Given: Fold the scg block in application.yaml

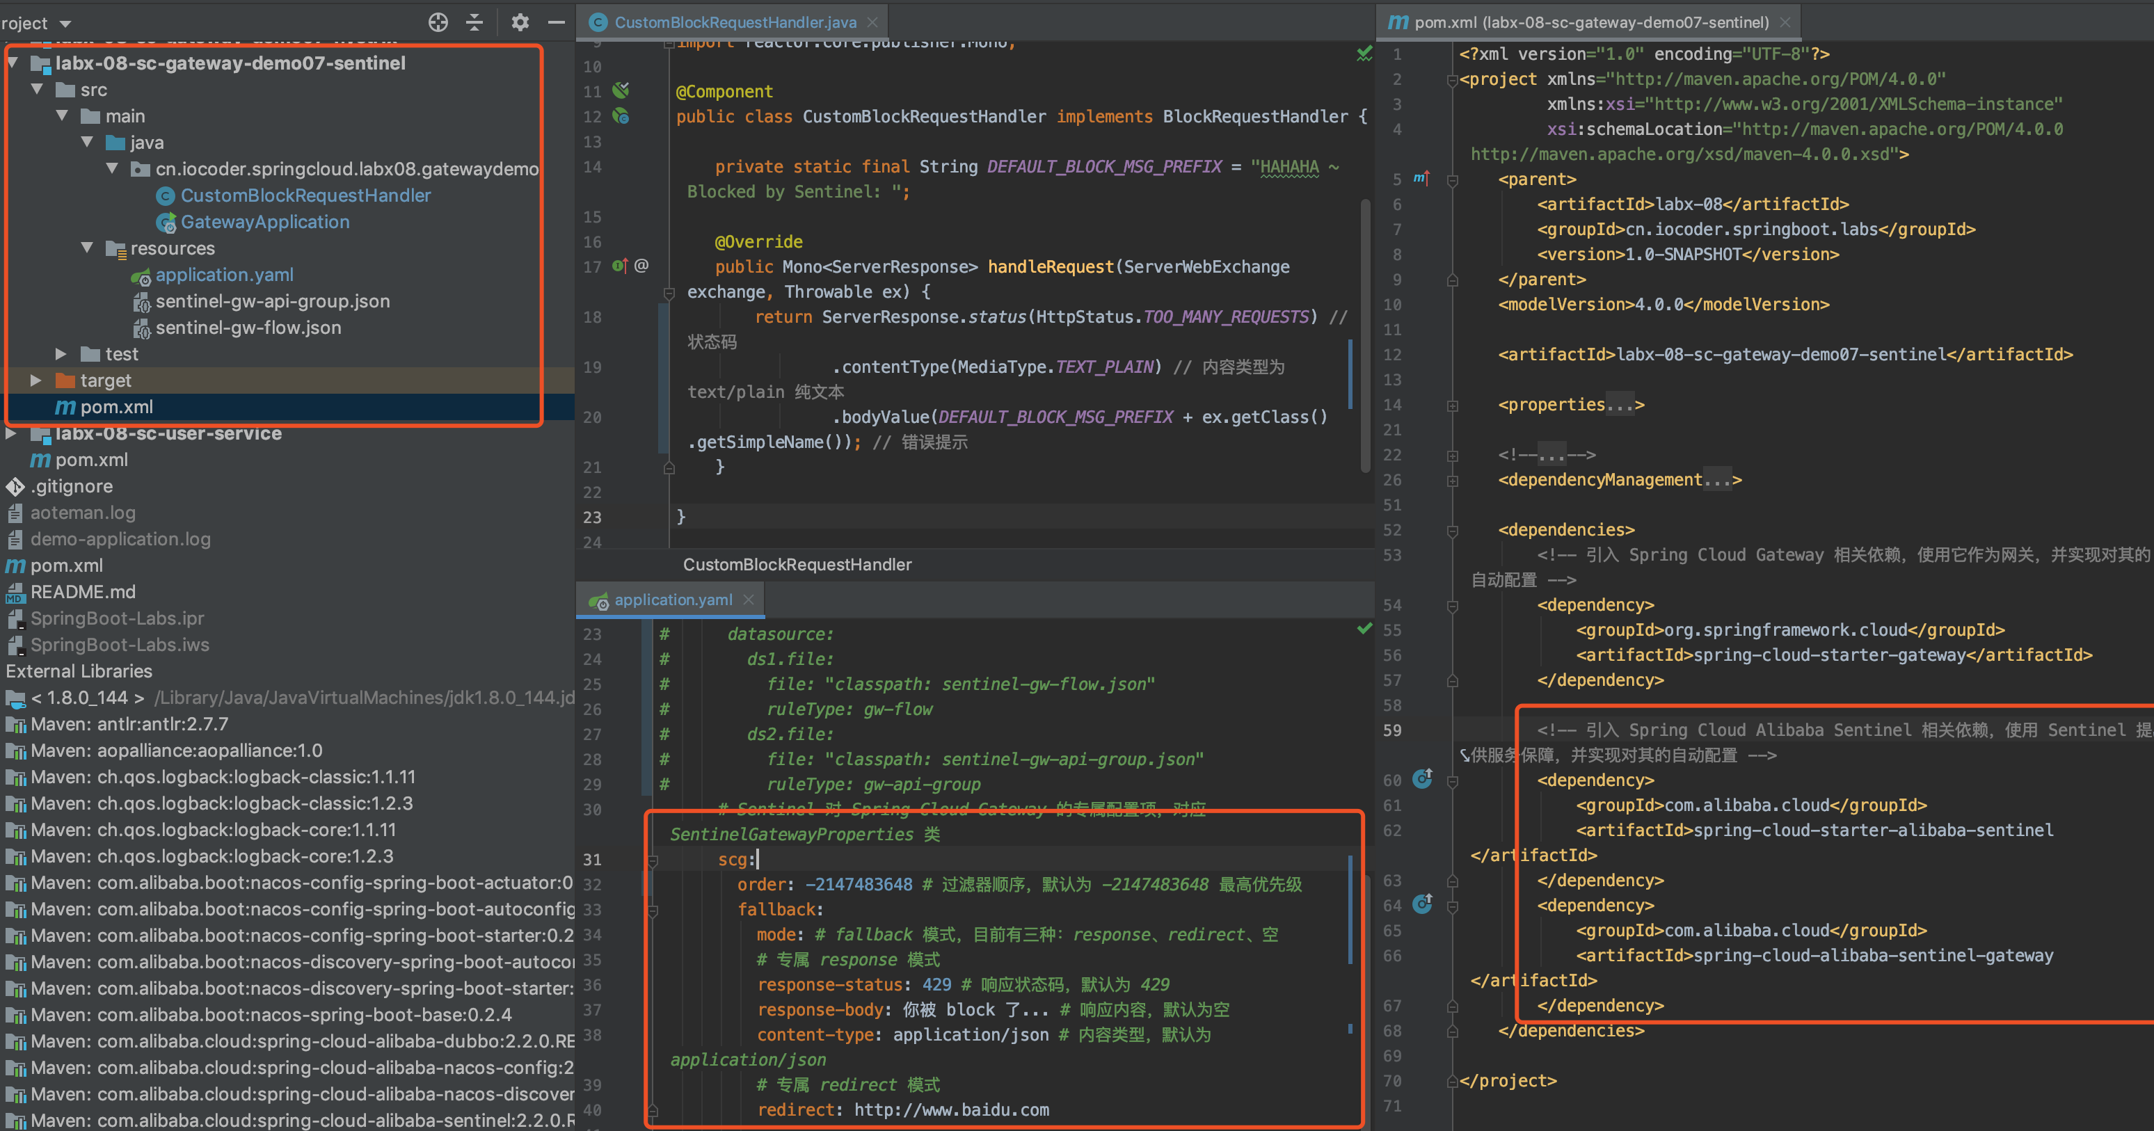Looking at the screenshot, I should [x=653, y=860].
